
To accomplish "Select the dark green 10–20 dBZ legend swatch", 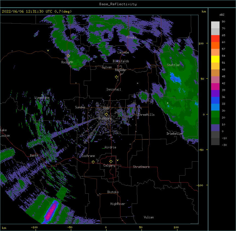I will [x=215, y=121].
